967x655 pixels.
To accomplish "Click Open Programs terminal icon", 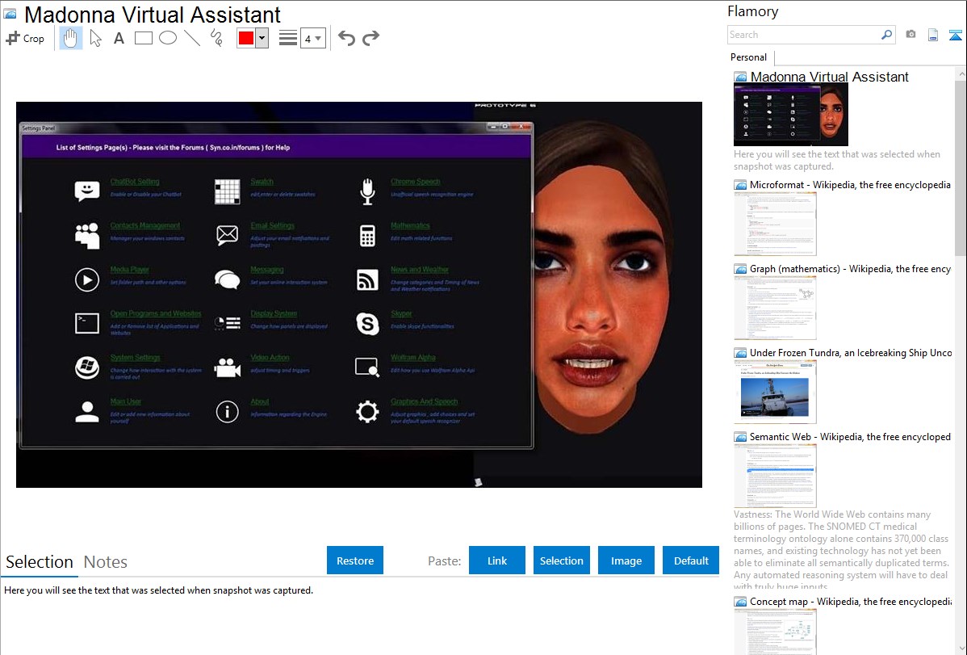I will (87, 324).
